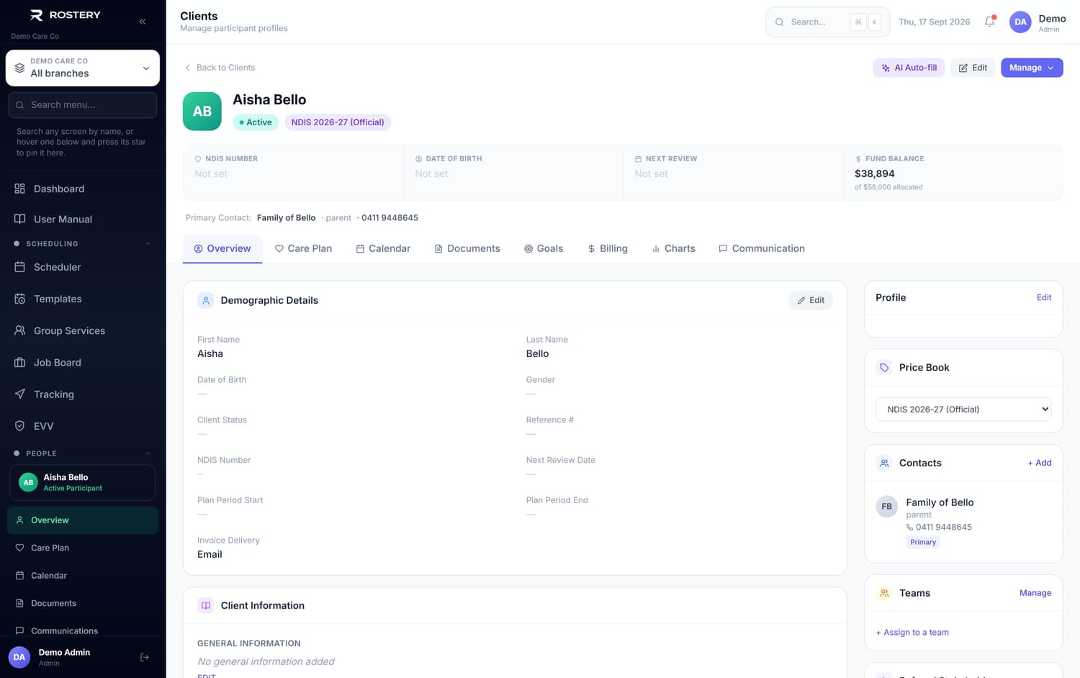Click the date Thu, 17 Sept 2026
This screenshot has height=678, width=1080.
click(934, 22)
